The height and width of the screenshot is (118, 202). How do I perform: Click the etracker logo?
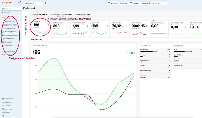tap(7, 2)
